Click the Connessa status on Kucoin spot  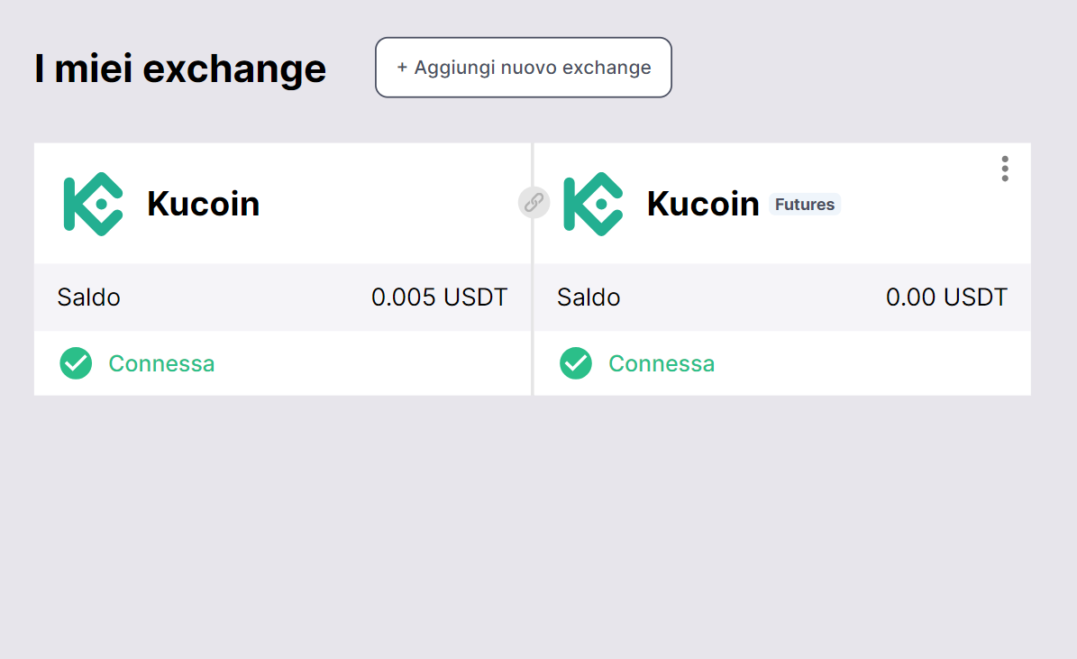[x=161, y=363]
